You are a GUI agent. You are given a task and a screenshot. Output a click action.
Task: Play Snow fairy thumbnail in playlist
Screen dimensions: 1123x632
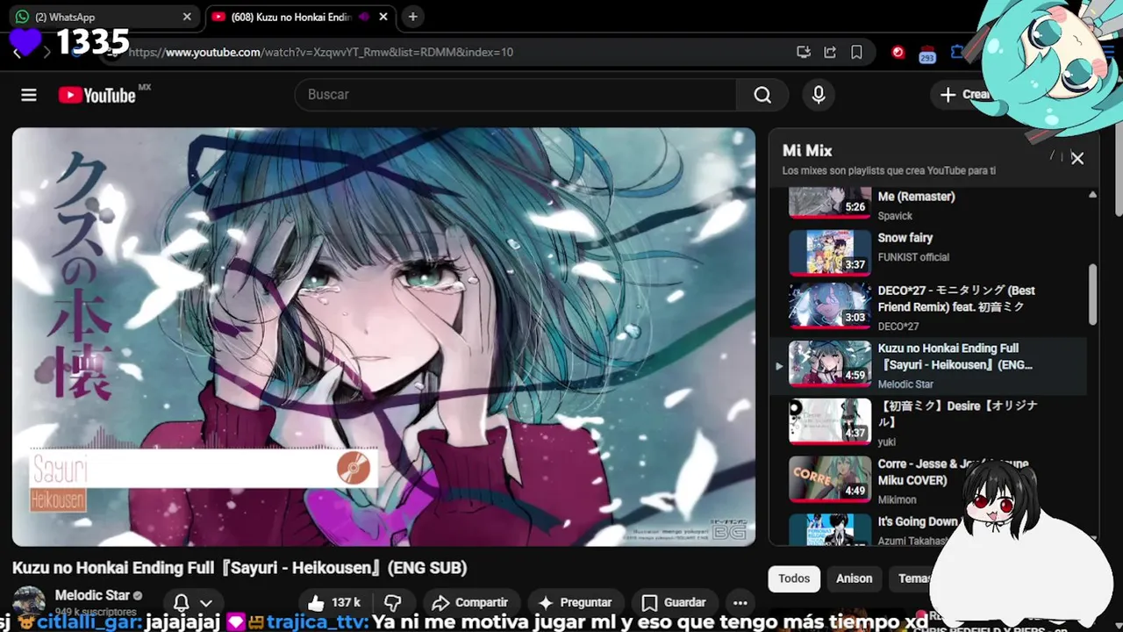pos(829,252)
